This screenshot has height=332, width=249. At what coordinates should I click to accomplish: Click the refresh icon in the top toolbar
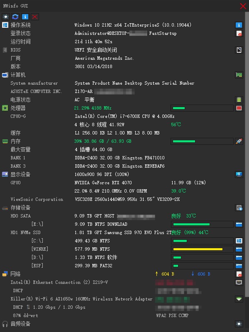coord(15,17)
